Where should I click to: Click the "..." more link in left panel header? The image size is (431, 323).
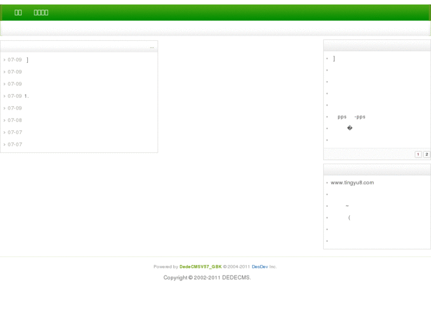click(152, 47)
